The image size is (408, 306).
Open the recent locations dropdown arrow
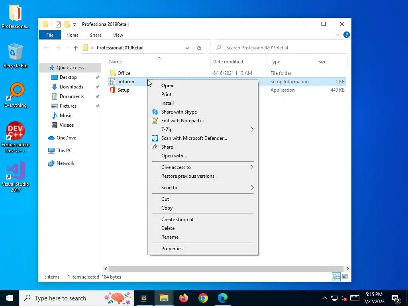click(67, 48)
